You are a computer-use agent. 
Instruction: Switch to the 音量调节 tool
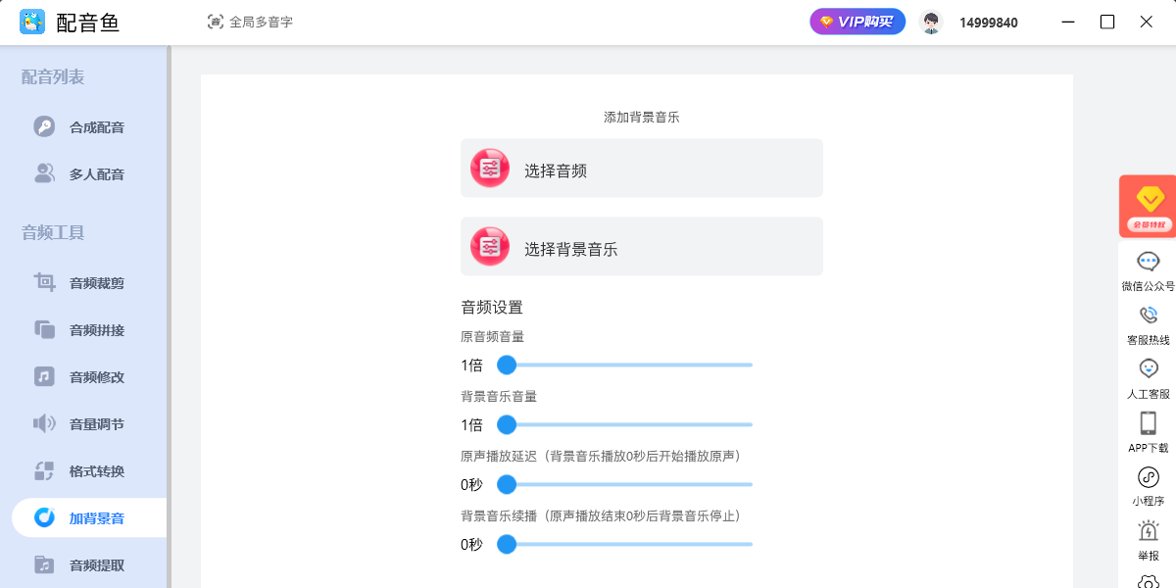pyautogui.click(x=88, y=423)
